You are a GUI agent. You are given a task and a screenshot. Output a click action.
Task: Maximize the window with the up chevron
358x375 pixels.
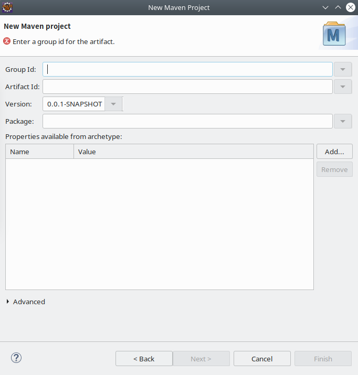pos(338,7)
